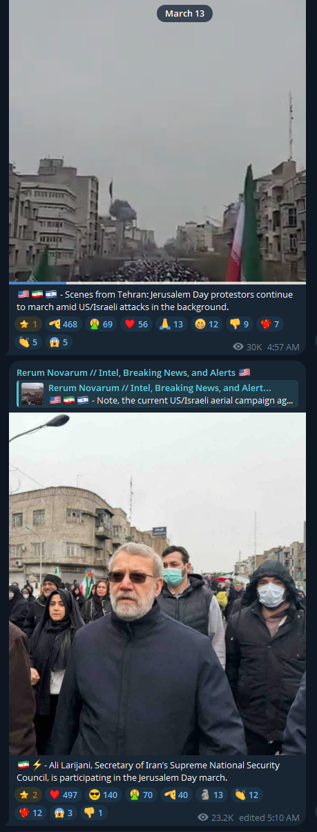The height and width of the screenshot is (832, 317).
Task: Click the vomiting face reaction with 69
Action: point(100,324)
